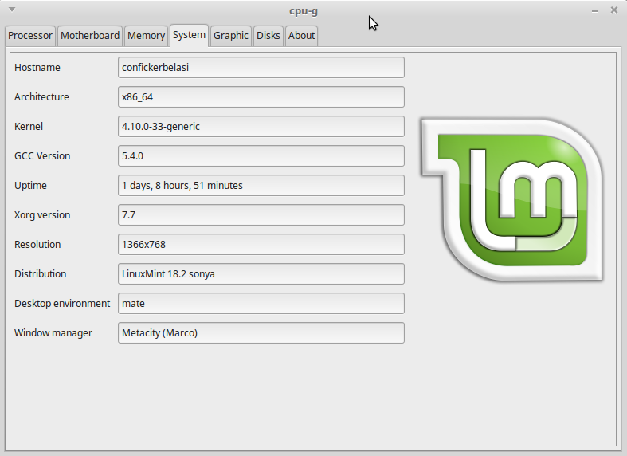Image resolution: width=627 pixels, height=456 pixels.
Task: Open the About tab
Action: (x=301, y=36)
